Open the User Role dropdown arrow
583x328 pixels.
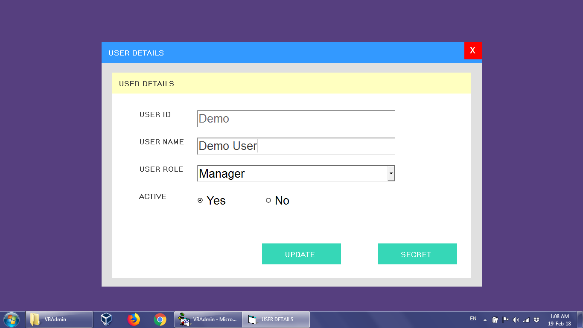(x=391, y=173)
